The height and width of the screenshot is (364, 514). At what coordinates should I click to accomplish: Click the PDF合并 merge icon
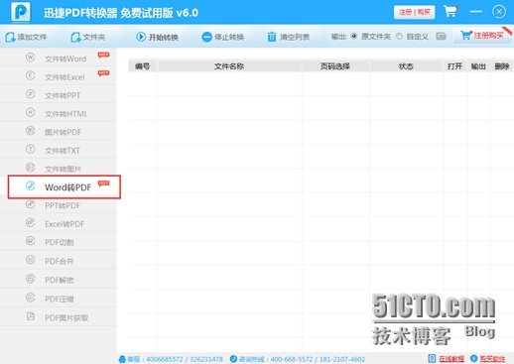click(x=31, y=260)
